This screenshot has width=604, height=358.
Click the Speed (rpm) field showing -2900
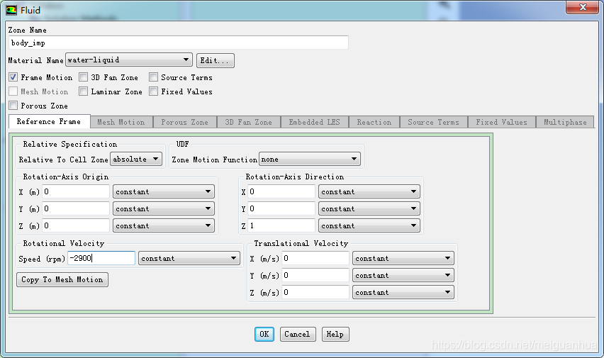[101, 258]
